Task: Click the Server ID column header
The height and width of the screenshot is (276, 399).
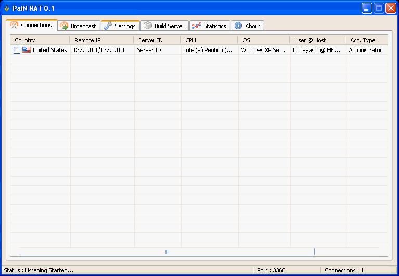Action: coord(158,40)
